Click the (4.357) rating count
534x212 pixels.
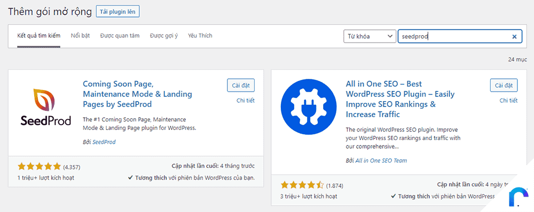coord(72,167)
